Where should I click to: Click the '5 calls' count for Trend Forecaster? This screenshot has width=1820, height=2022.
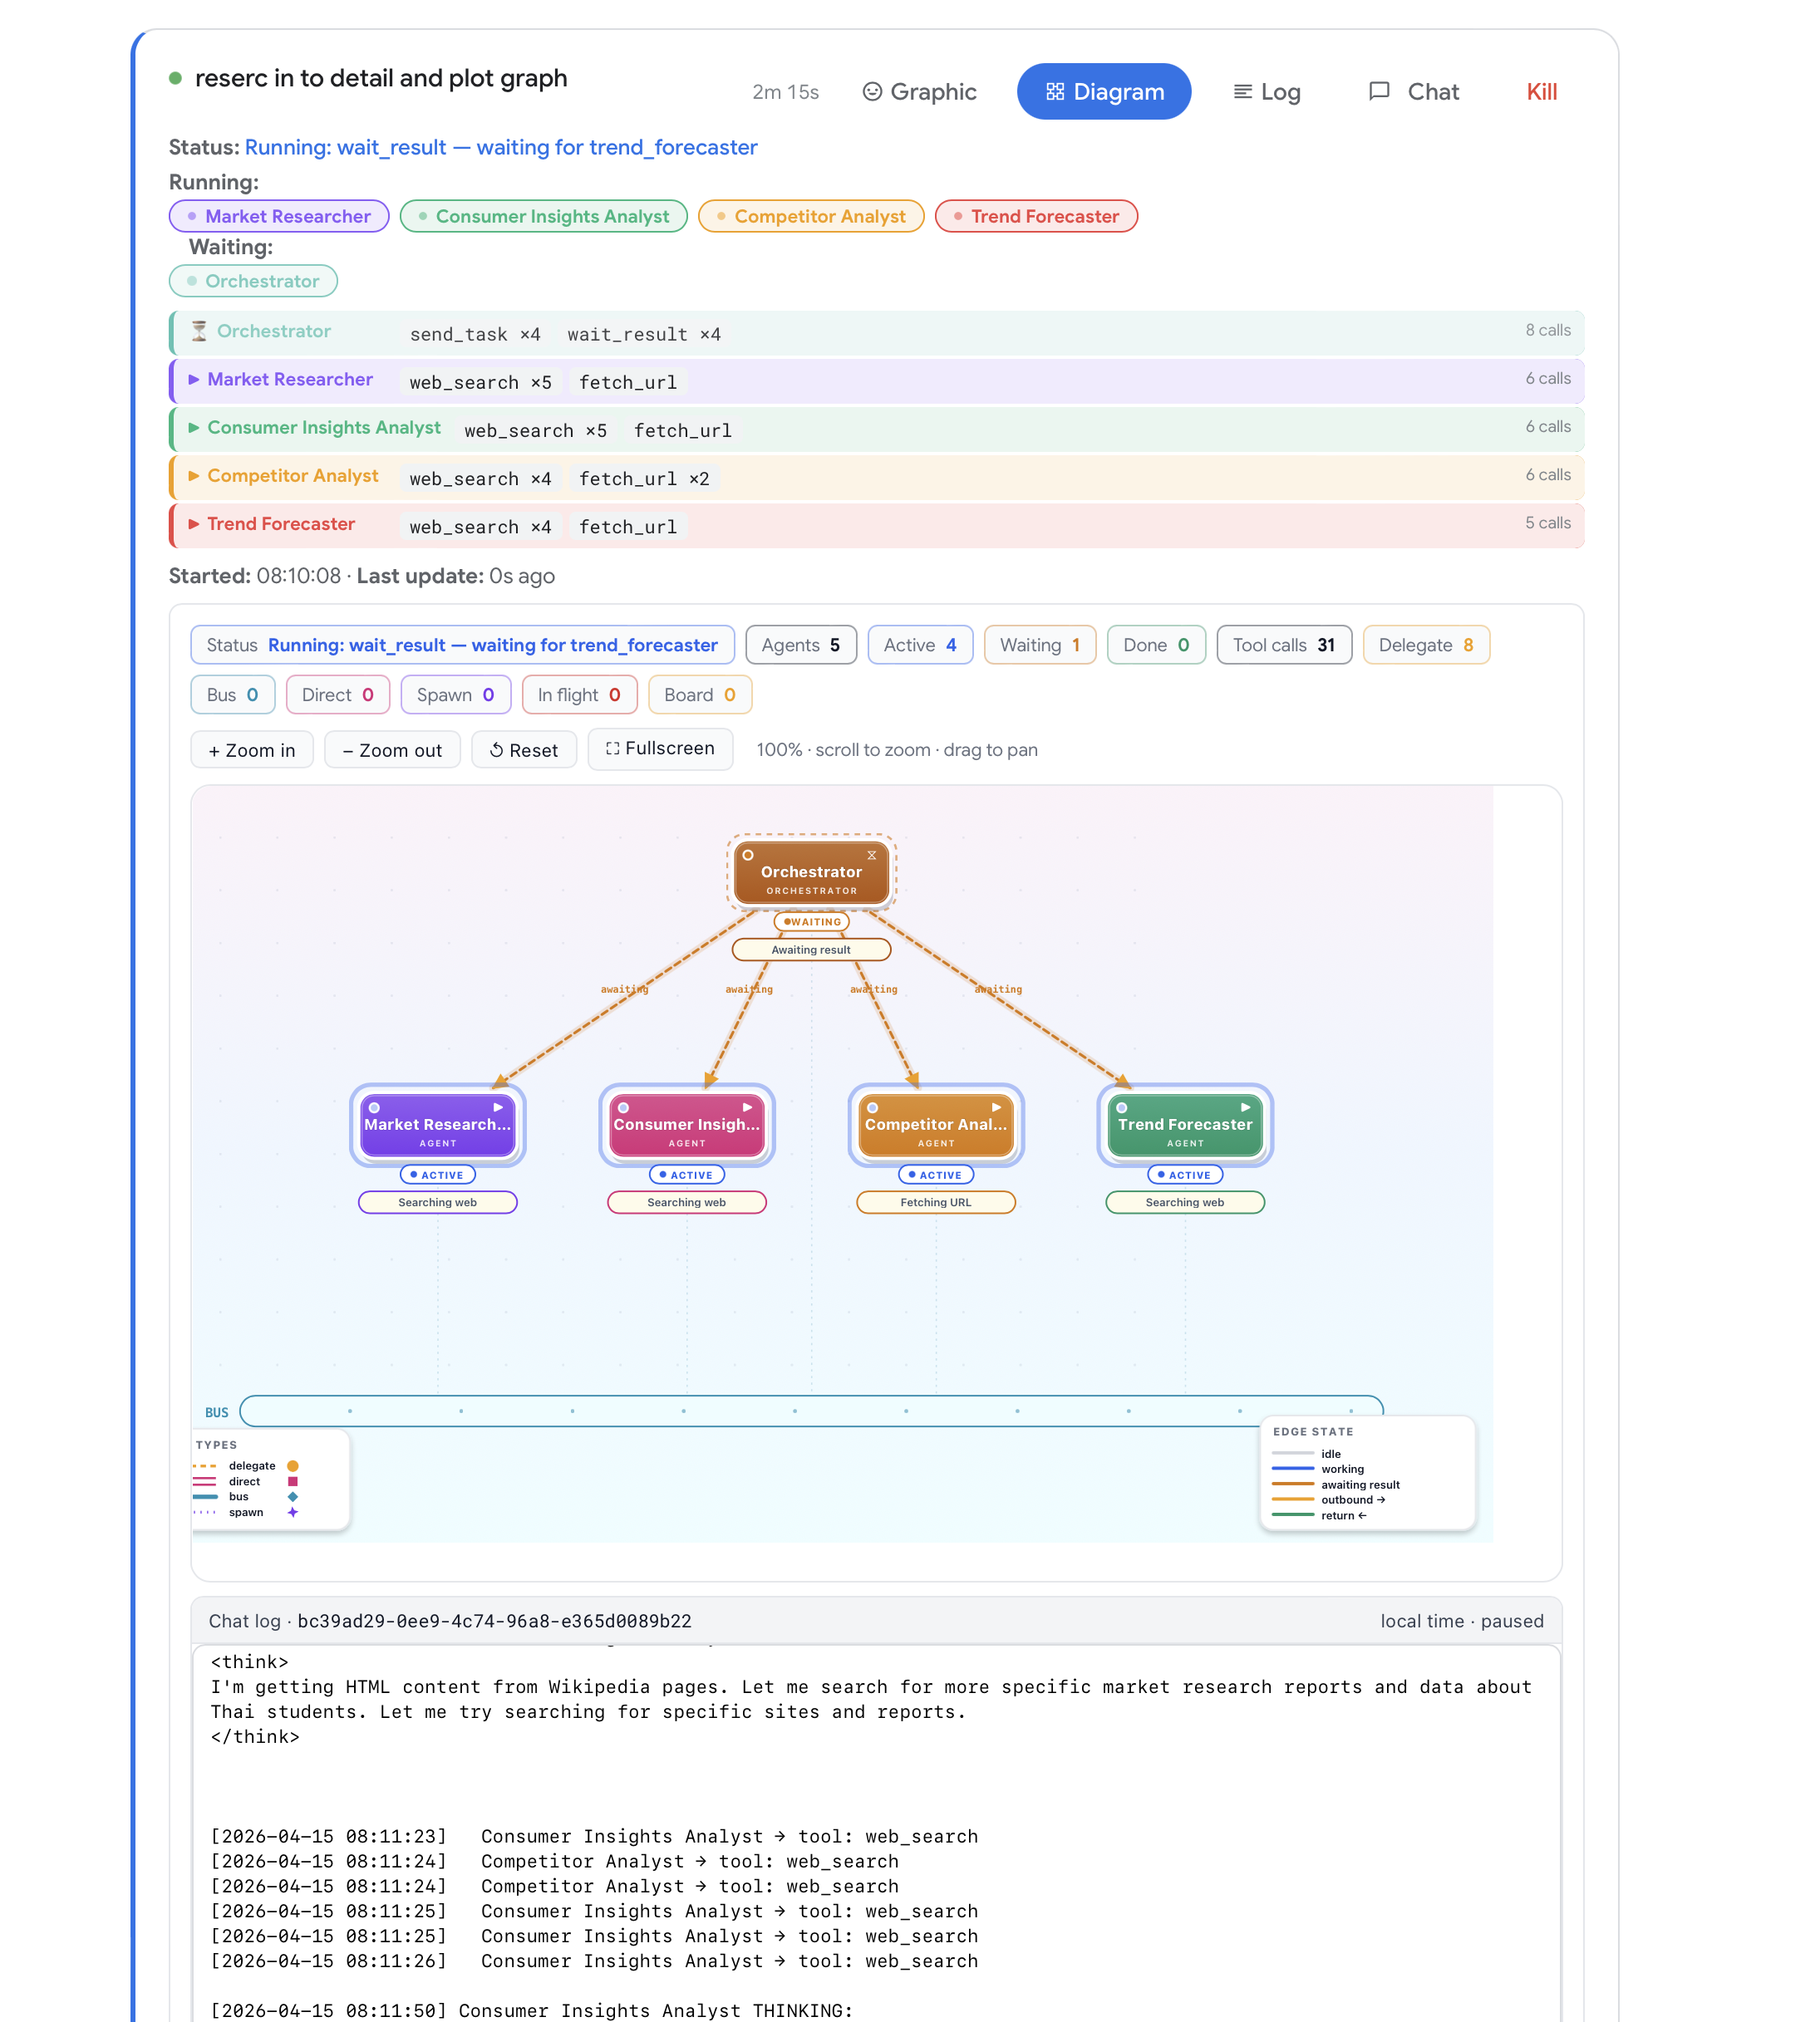click(x=1547, y=523)
